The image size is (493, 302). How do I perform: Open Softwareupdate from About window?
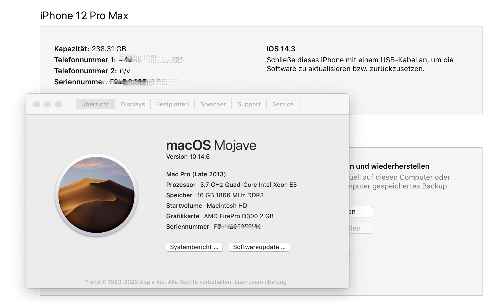click(x=259, y=247)
